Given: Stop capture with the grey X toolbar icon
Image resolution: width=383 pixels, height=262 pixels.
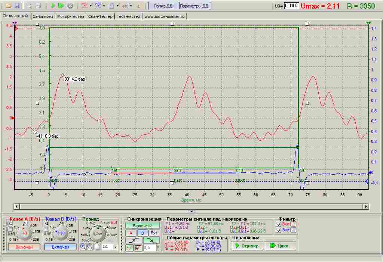Looking at the screenshot, I should tap(70, 6).
